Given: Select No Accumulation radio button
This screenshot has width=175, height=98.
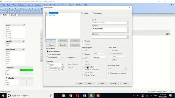Looking at the screenshot, I should (48, 51).
